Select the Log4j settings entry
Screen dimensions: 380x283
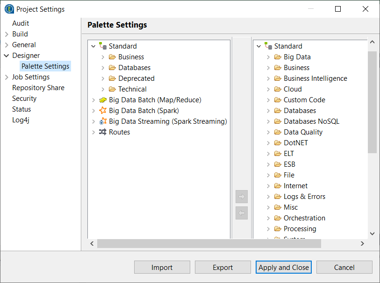(x=22, y=120)
